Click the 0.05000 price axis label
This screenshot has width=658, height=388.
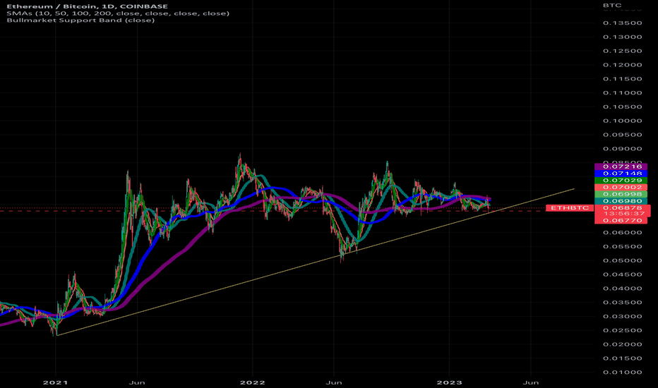point(622,260)
